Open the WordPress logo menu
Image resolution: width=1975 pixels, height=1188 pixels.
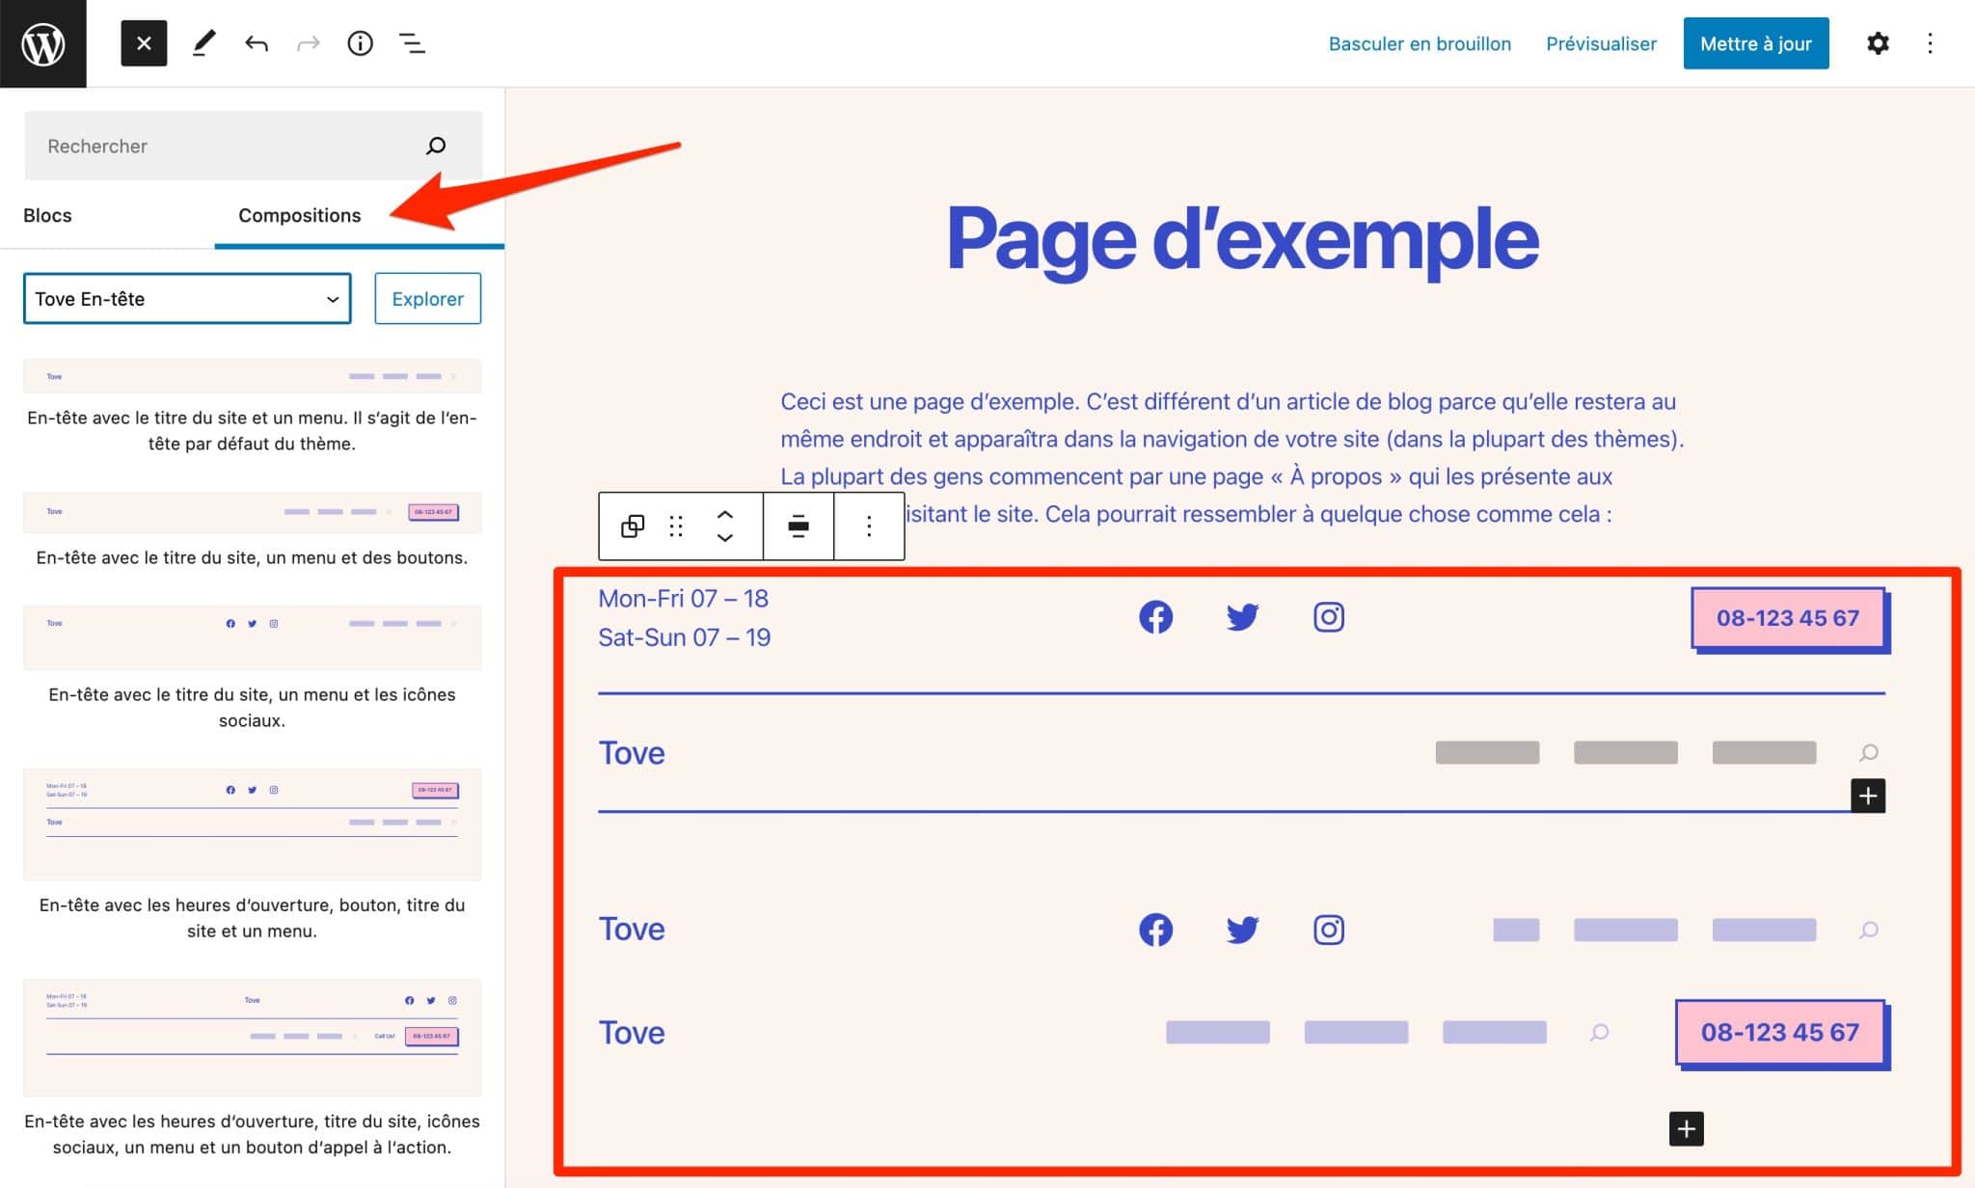pyautogui.click(x=43, y=43)
